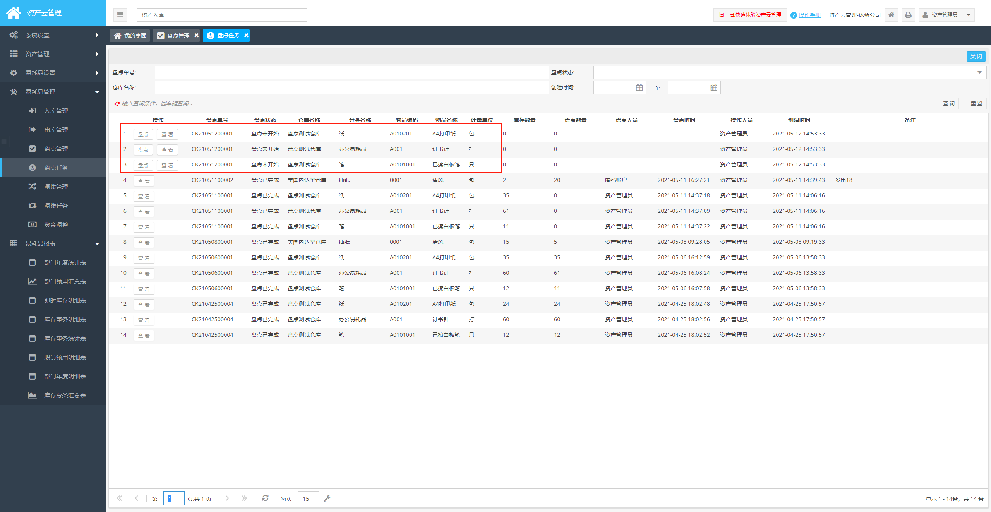The image size is (991, 512).
Task: Click 查看 button in row 4
Action: 144,181
